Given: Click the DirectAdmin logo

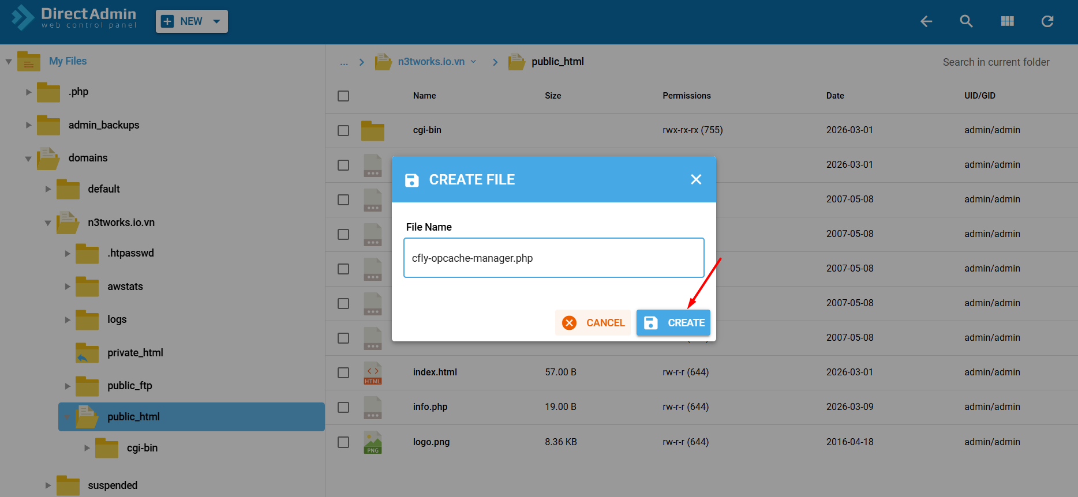Looking at the screenshot, I should point(74,18).
